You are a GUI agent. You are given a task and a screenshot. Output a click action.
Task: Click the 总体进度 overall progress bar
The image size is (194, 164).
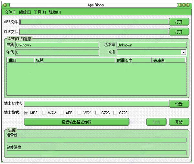click(96, 152)
